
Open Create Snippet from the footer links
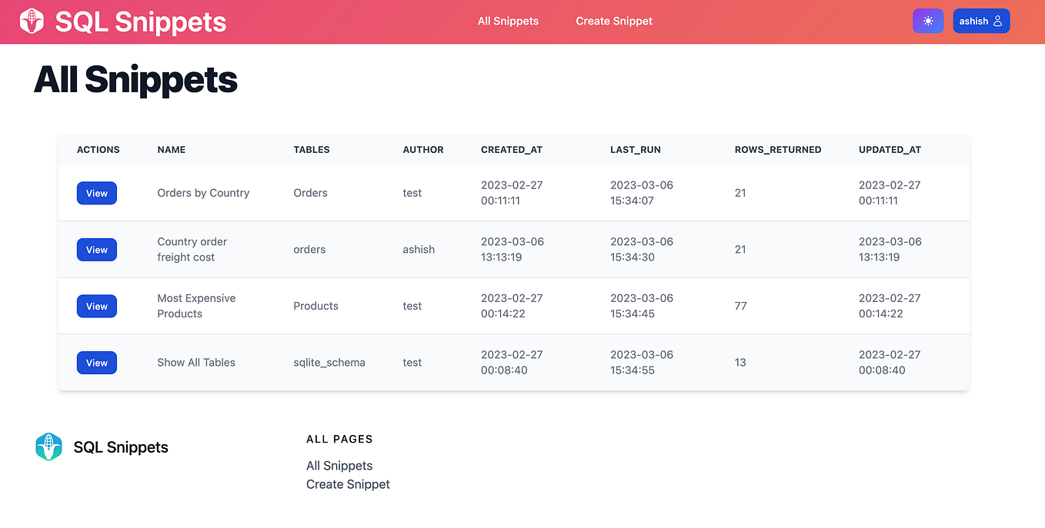(348, 484)
